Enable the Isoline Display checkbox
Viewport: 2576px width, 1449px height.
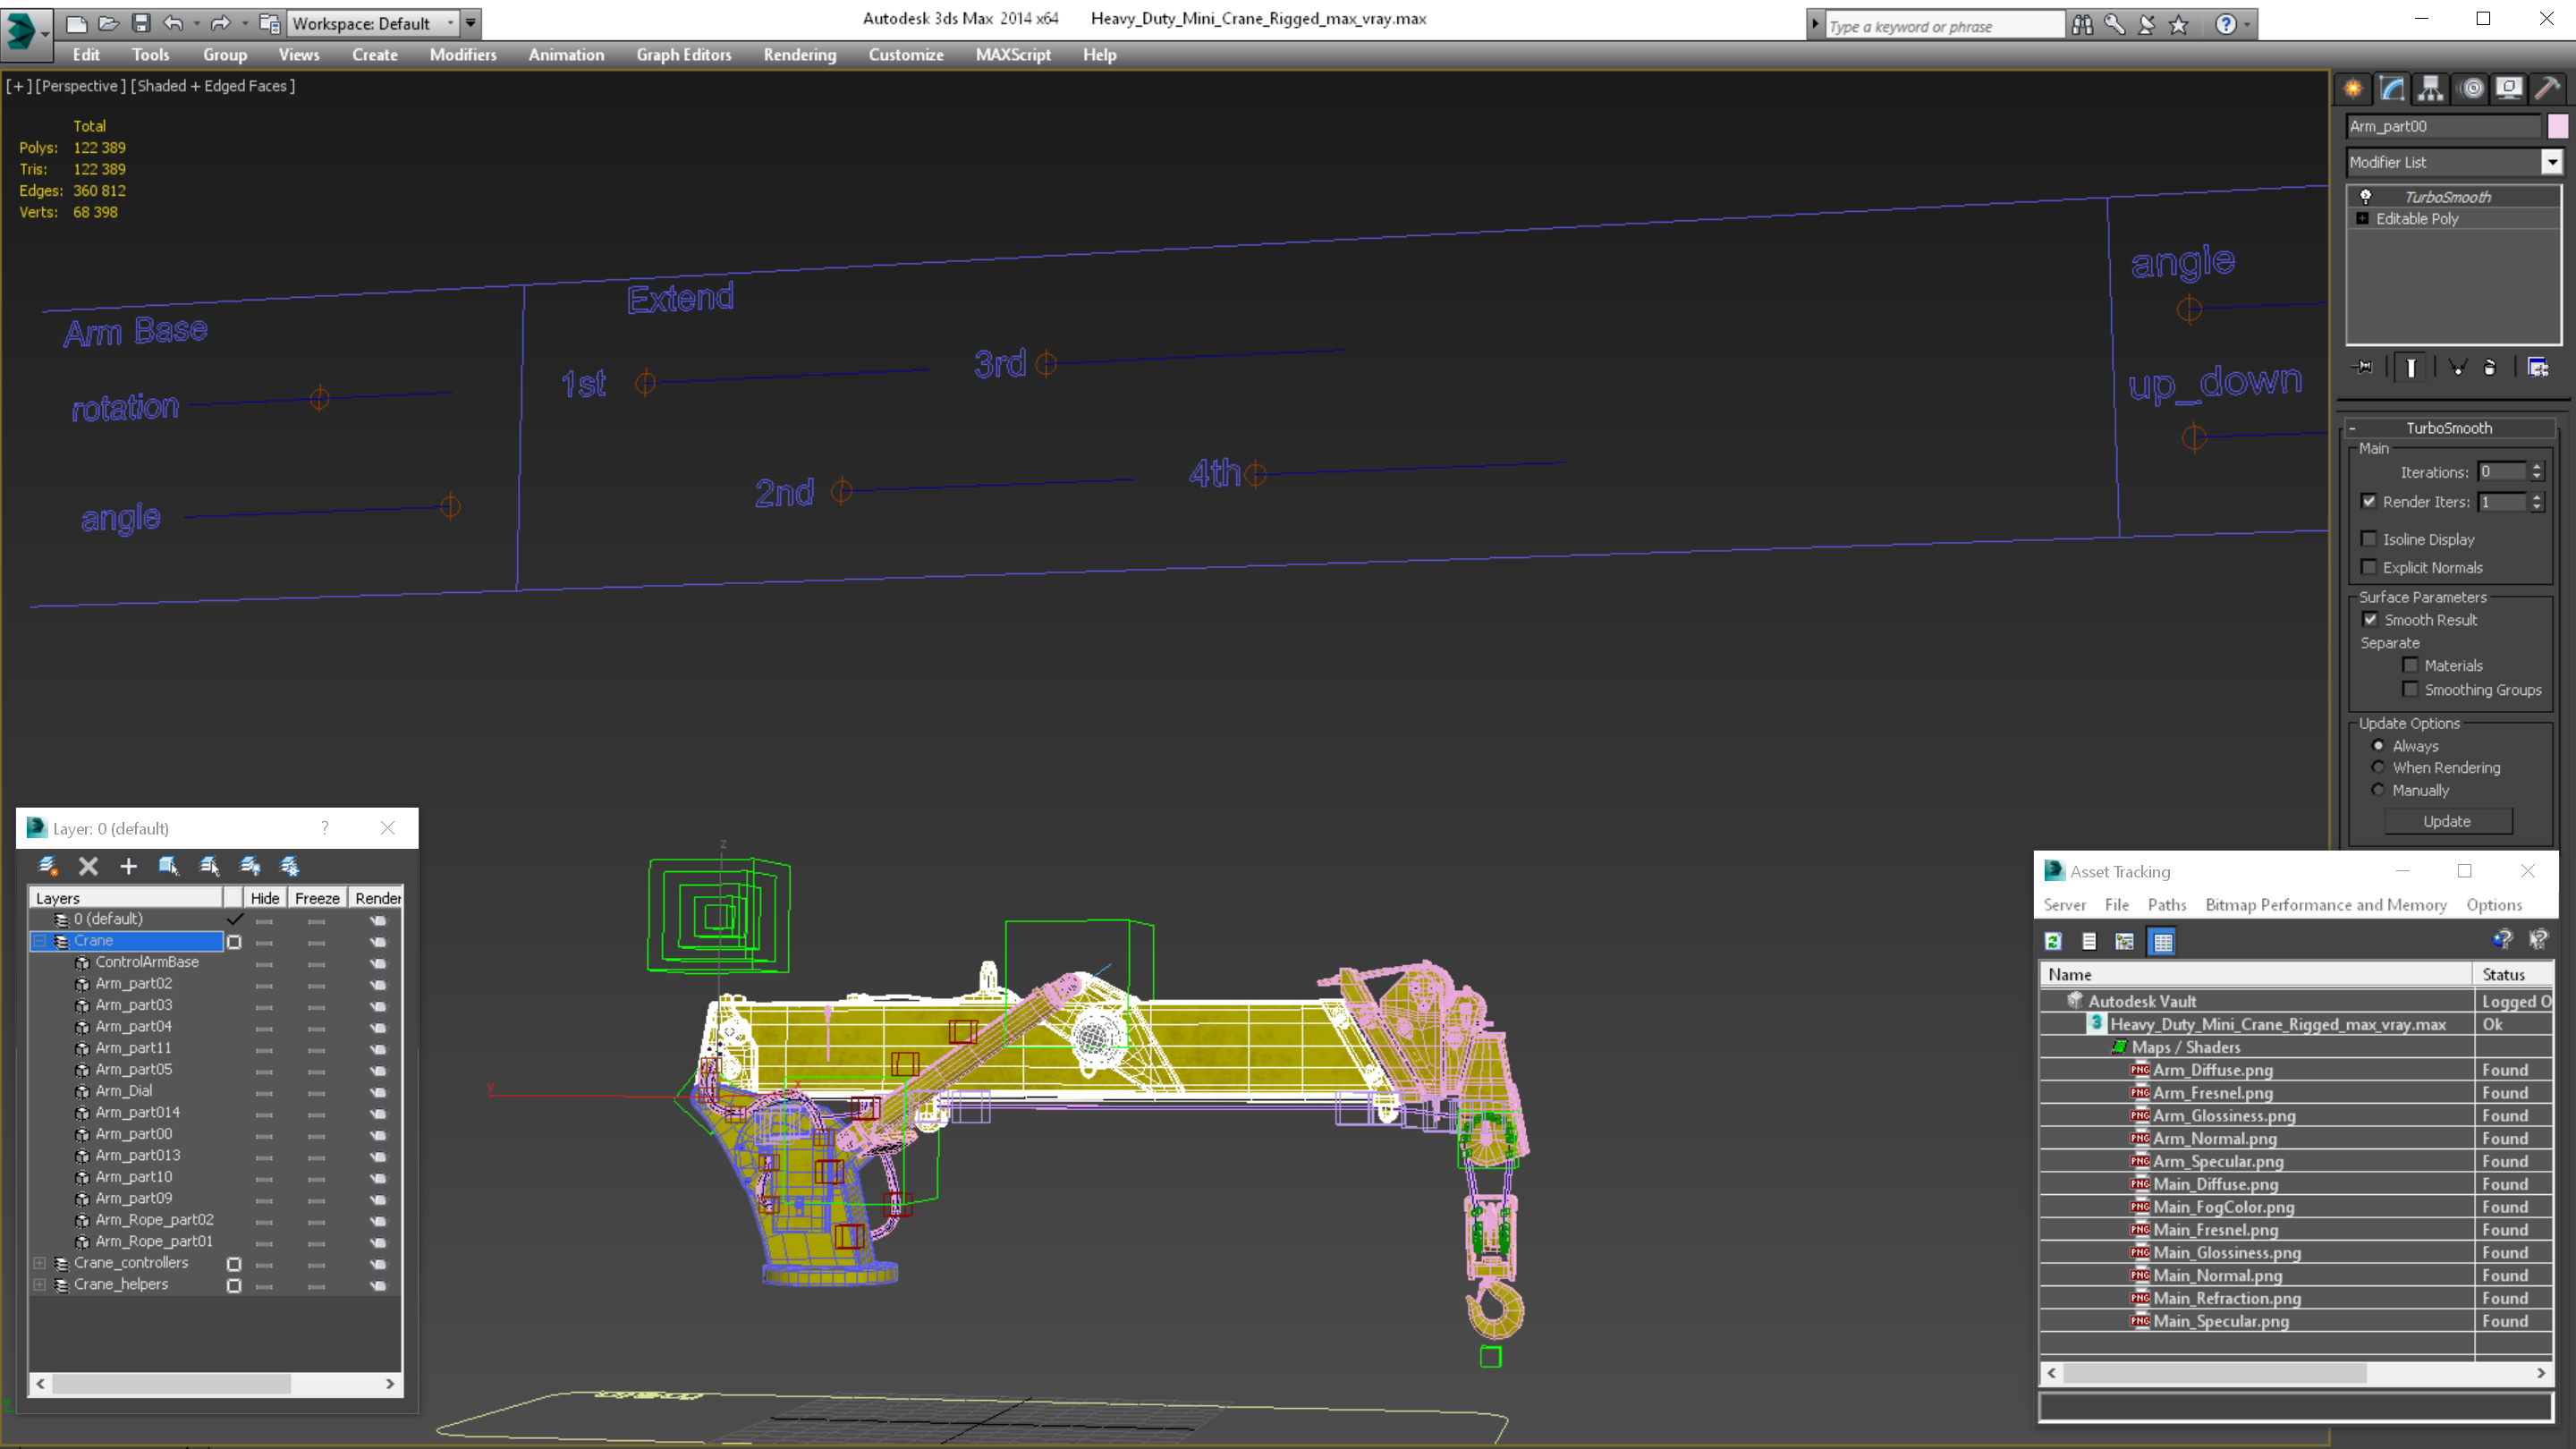[2369, 539]
